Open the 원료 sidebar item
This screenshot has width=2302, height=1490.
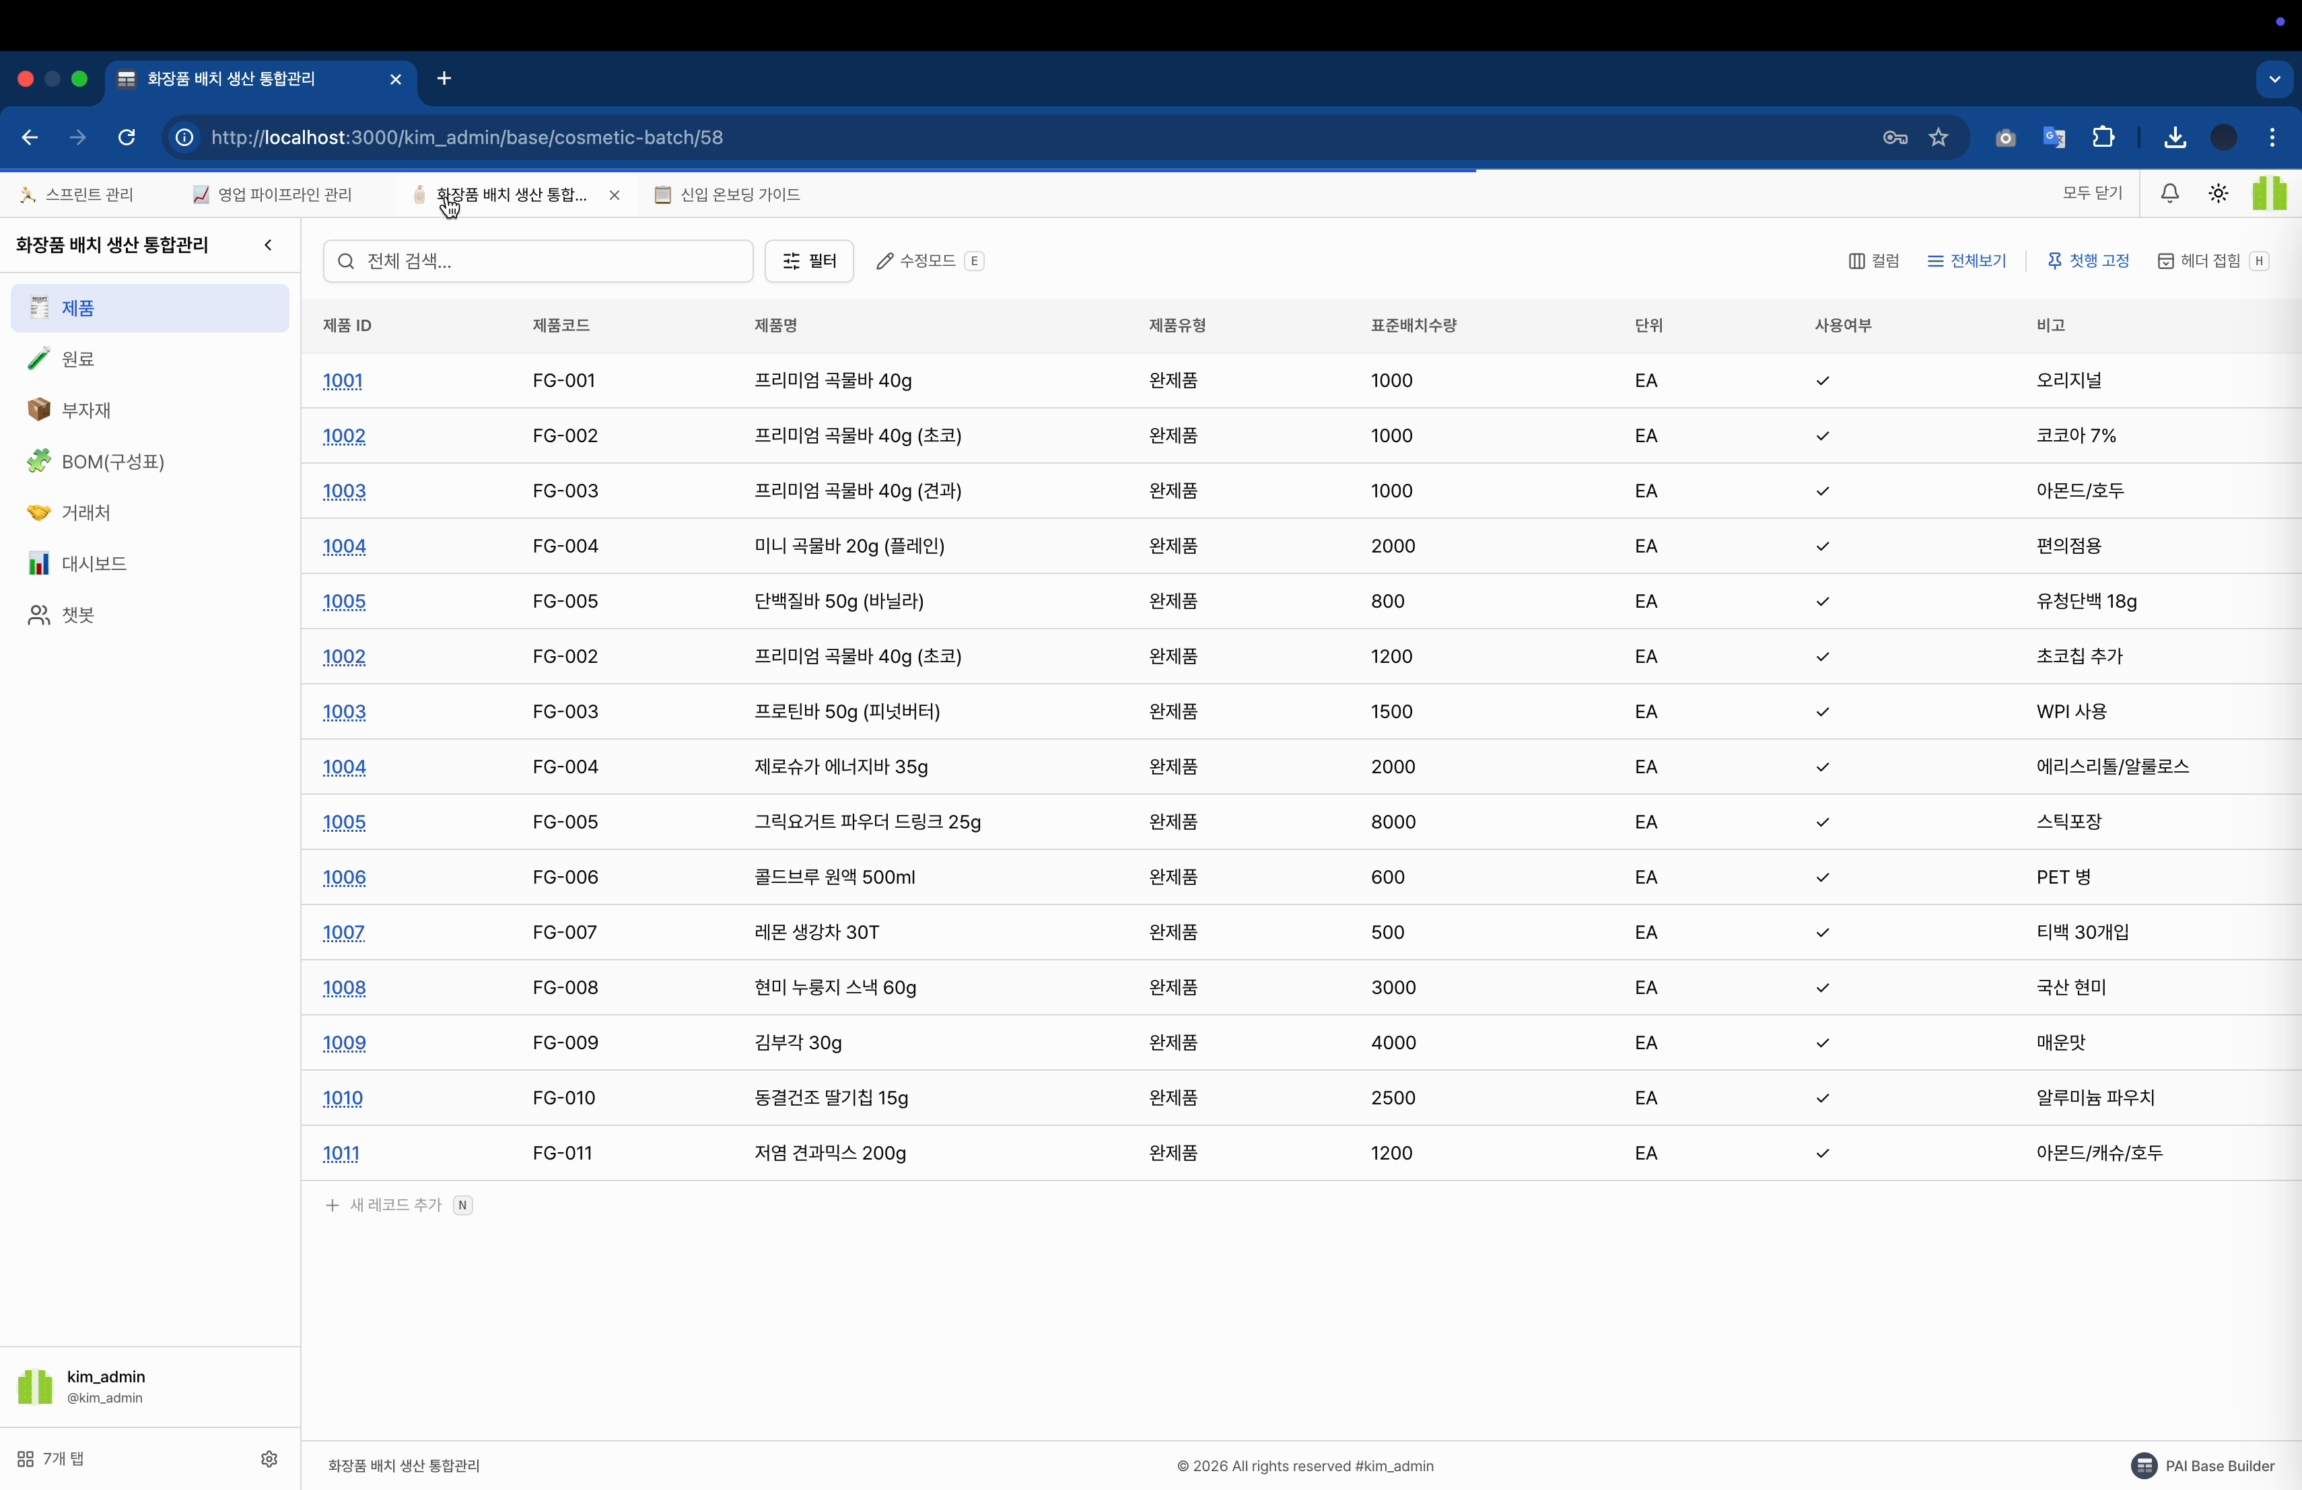coord(77,359)
